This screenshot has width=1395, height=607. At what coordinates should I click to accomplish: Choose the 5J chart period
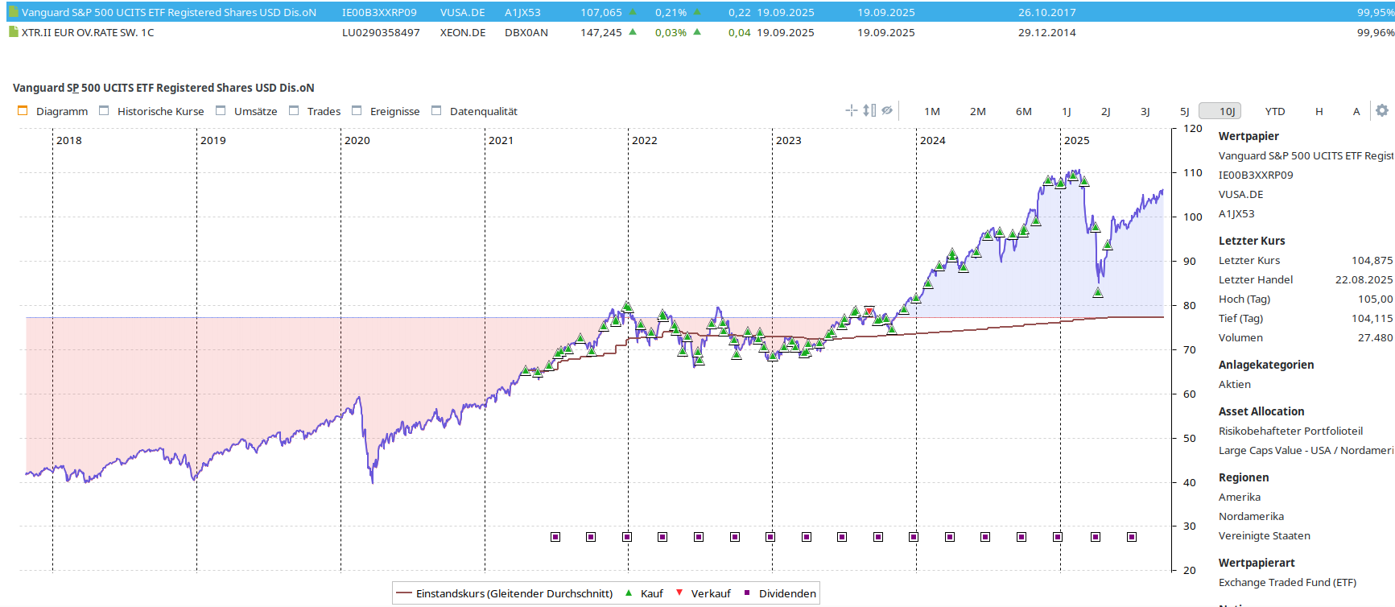[1184, 111]
